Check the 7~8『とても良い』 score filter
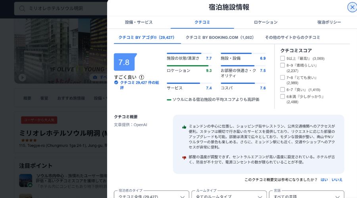The image size is (357, 198). pos(282,78)
